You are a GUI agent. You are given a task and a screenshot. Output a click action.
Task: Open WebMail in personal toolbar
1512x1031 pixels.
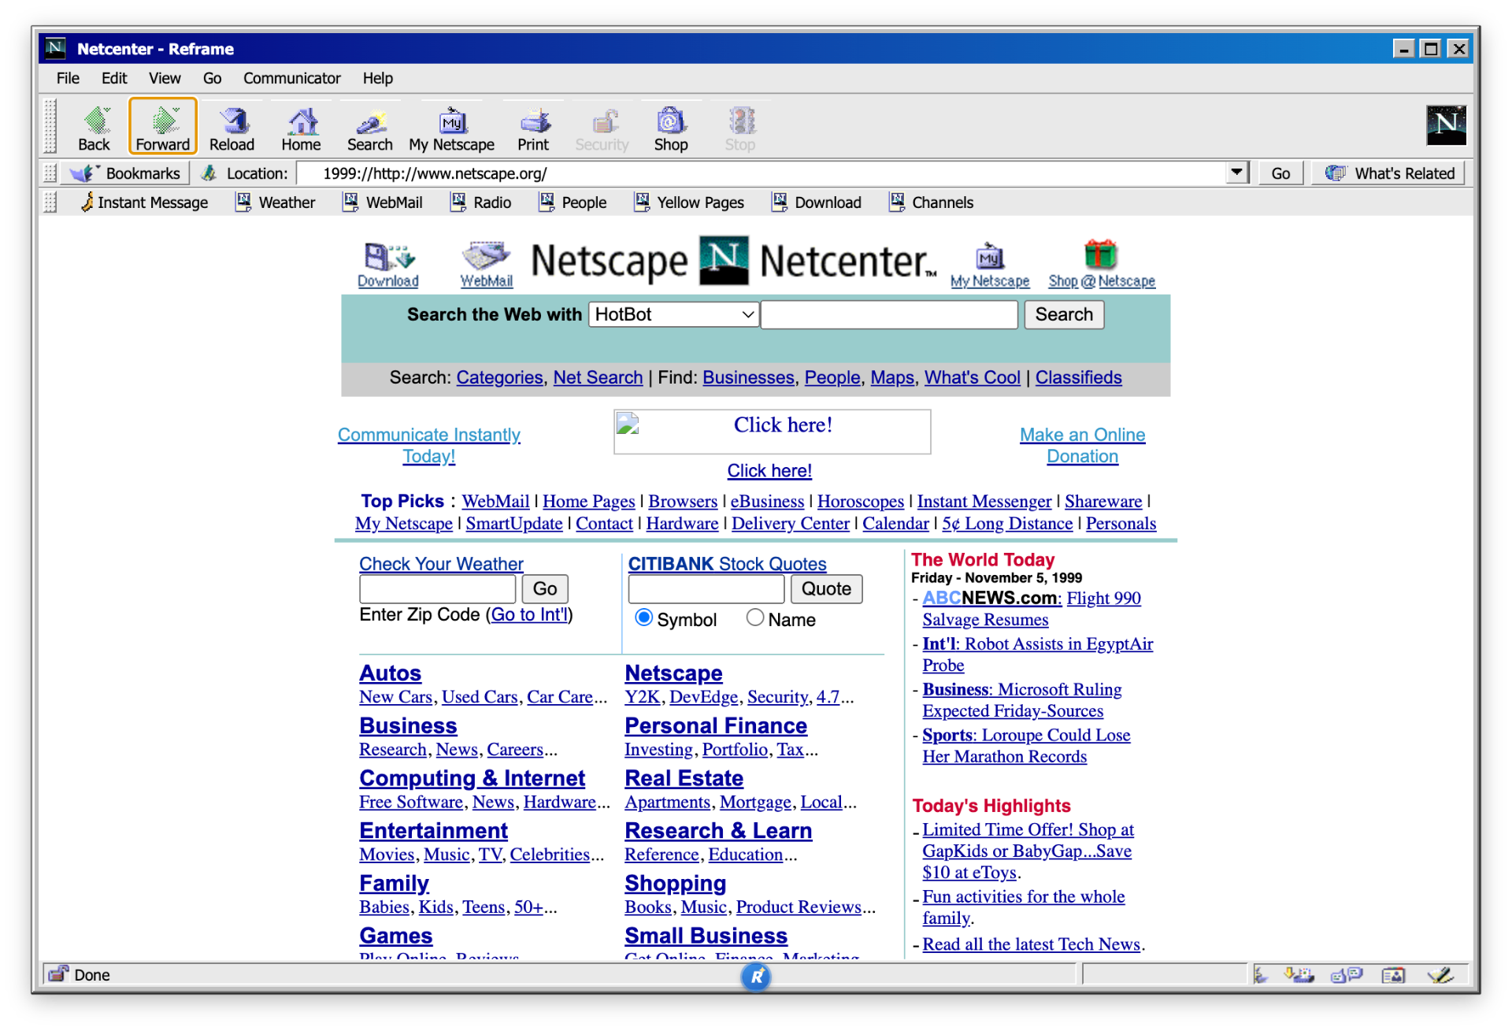pos(384,202)
